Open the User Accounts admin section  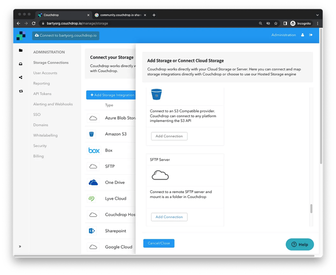point(45,73)
